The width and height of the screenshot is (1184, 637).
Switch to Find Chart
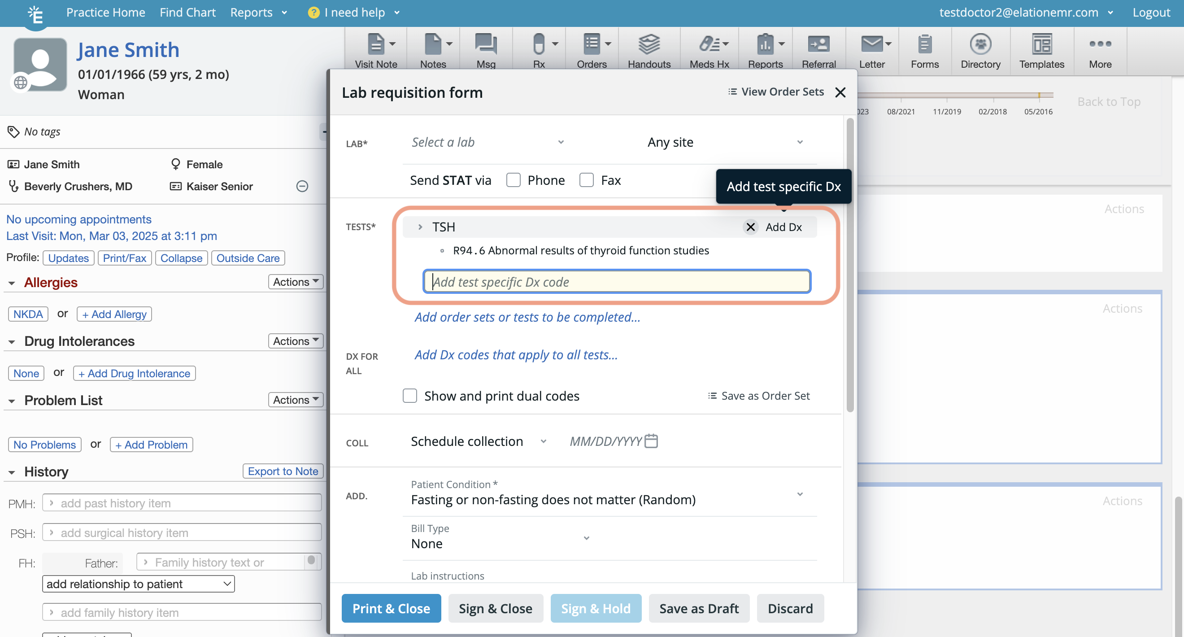pos(187,13)
